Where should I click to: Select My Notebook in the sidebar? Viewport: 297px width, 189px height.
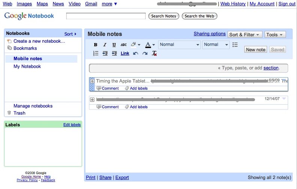[x=27, y=66]
